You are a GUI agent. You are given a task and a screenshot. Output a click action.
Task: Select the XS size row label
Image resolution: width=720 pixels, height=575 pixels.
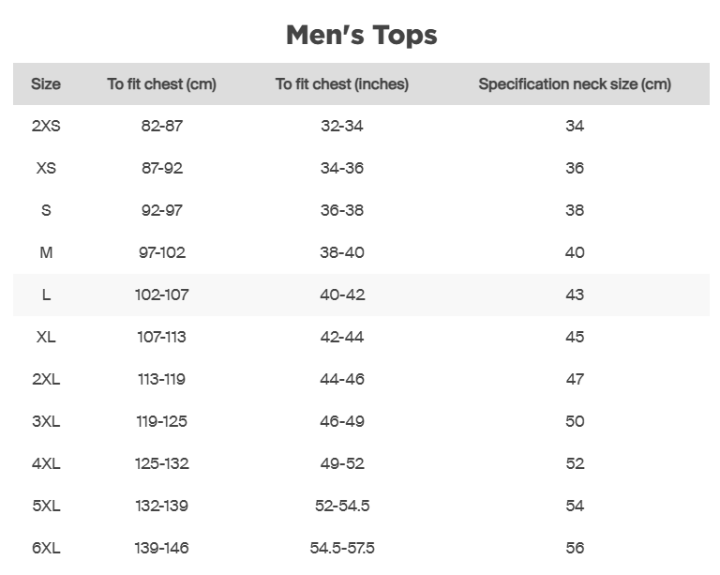(46, 168)
